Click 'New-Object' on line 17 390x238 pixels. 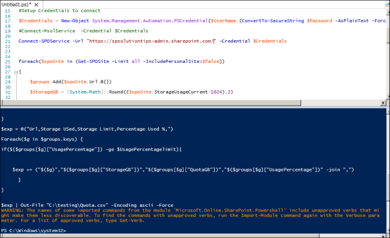75,21
